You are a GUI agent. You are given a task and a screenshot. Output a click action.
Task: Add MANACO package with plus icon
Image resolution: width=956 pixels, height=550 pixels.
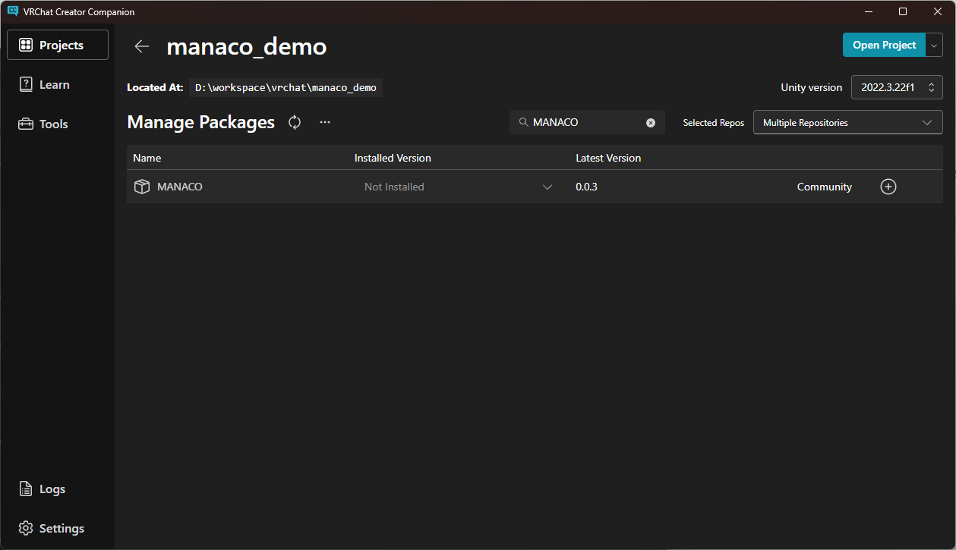click(x=888, y=187)
